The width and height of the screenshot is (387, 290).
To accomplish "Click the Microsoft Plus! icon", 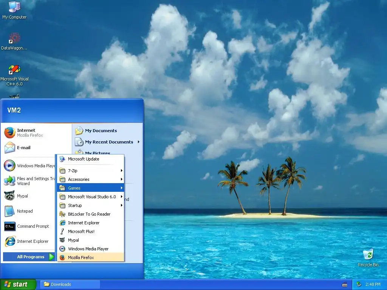I will (x=62, y=231).
